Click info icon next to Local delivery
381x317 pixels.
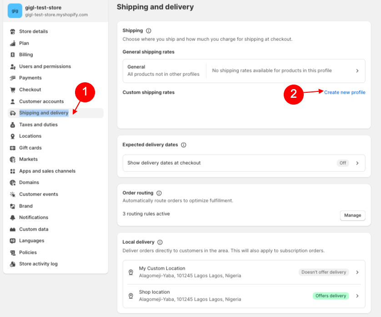pos(160,242)
